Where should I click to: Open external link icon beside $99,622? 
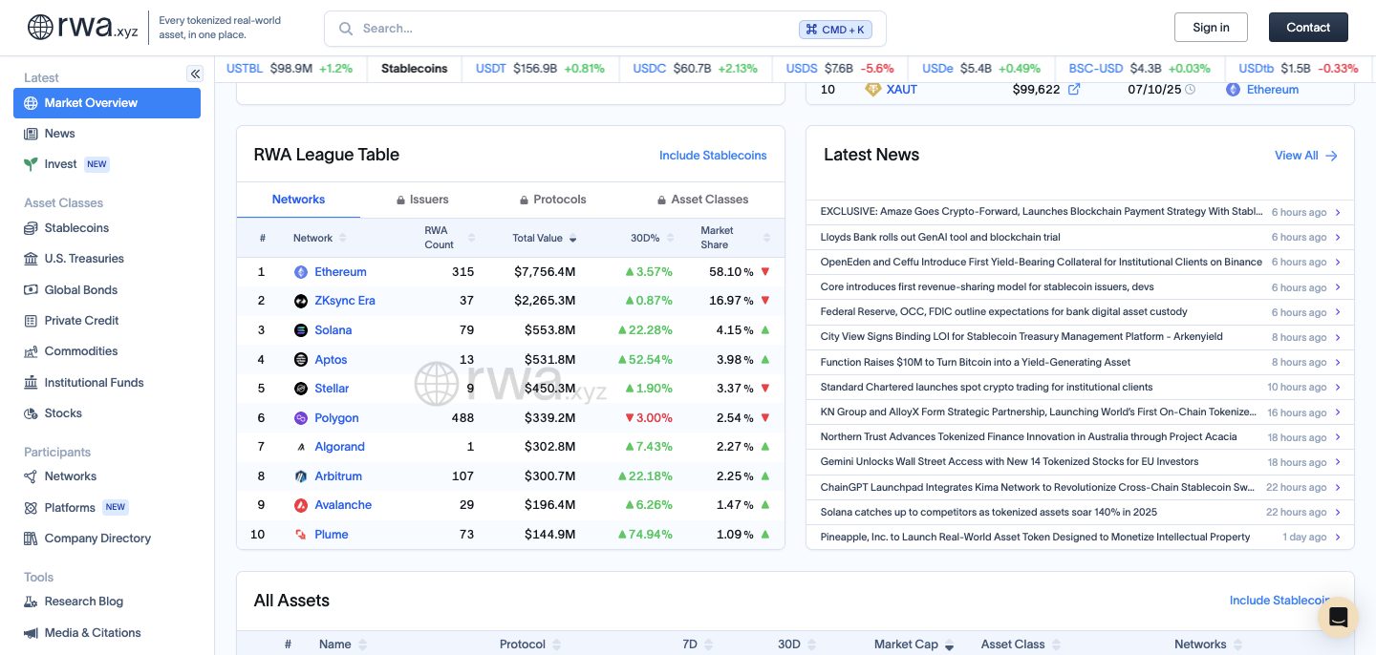[x=1074, y=90]
